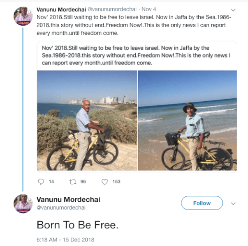The height and width of the screenshot is (246, 248).
Task: Expand the top tweet's chevron menu
Action: click(x=233, y=9)
